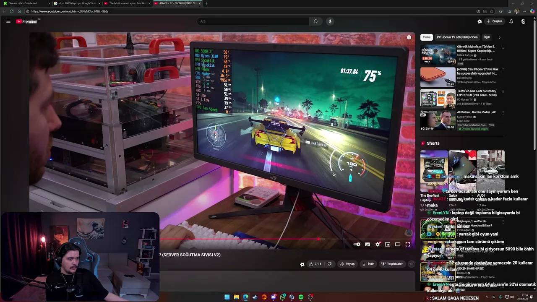The height and width of the screenshot is (302, 537).
Task: Open Spotify from taskbar
Action: coord(301,297)
